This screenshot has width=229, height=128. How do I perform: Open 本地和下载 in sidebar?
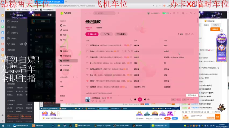66,56
